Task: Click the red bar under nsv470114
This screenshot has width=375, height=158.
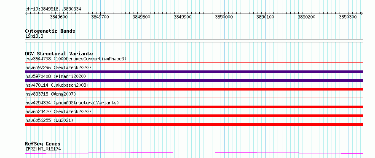Action: tap(194, 89)
